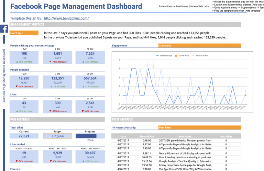Click the Nearly 80 percent of US display post
Image resolution: width=264 pixels, height=171 pixels.
click(x=185, y=154)
